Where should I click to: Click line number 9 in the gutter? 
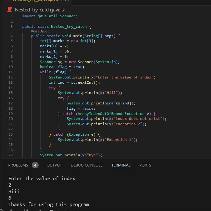pyautogui.click(x=11, y=62)
